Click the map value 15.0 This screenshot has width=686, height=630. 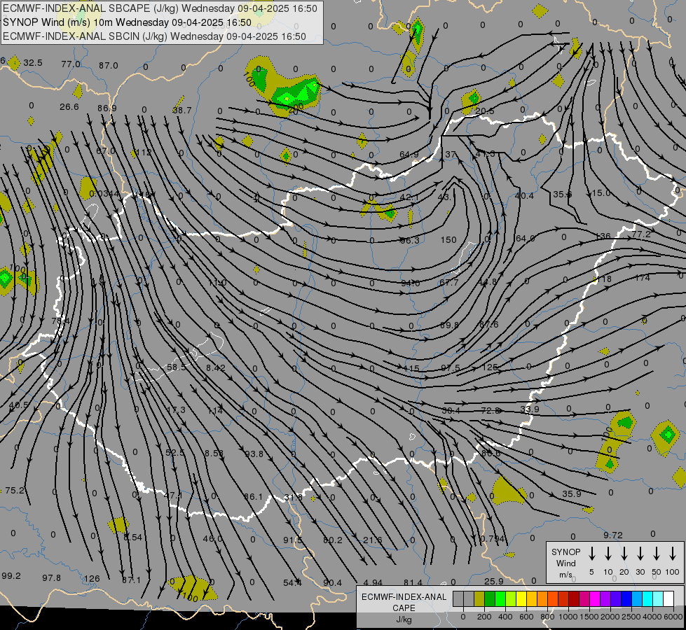601,192
